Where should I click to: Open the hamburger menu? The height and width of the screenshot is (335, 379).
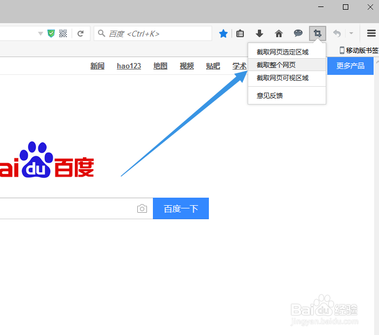coord(371,33)
